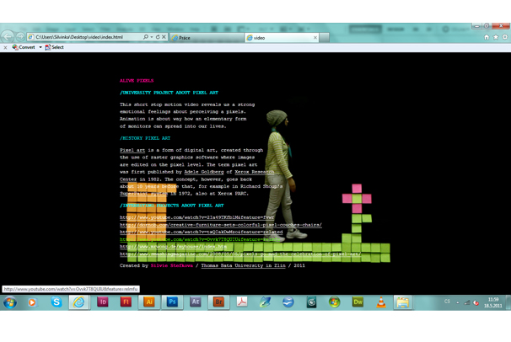
Task: Click the browser back arrow button
Action: click(x=9, y=37)
